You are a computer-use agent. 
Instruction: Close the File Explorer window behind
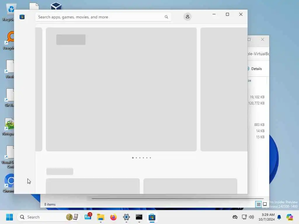[263, 39]
